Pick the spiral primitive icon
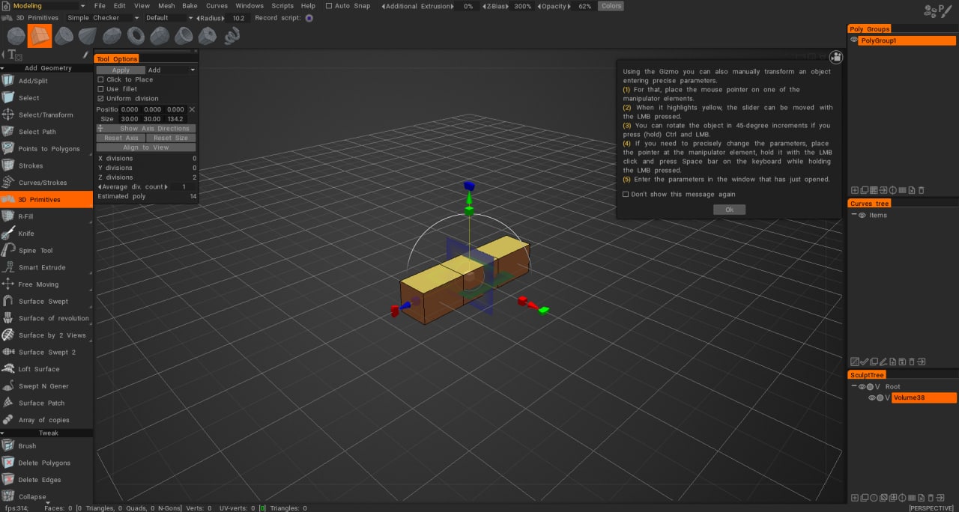 click(232, 35)
